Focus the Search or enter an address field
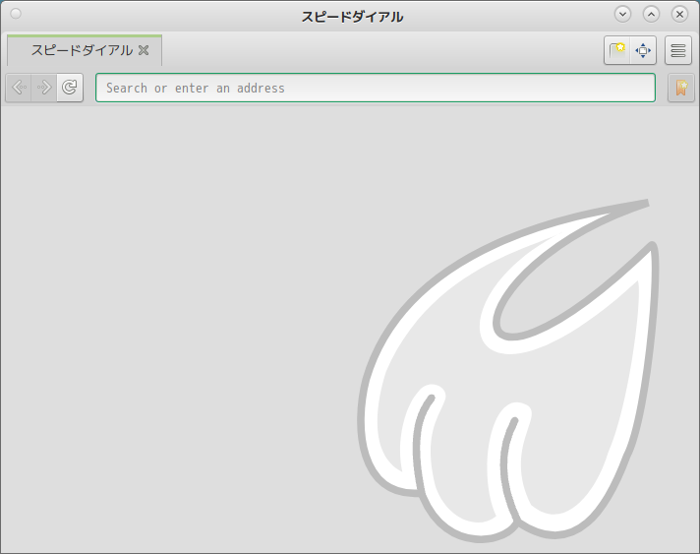 [x=376, y=88]
